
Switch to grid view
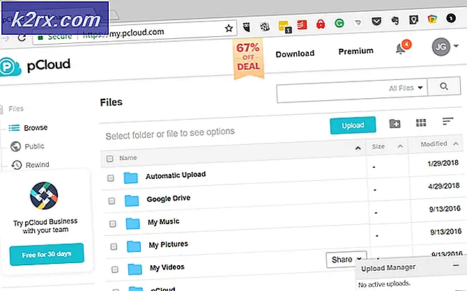[421, 123]
